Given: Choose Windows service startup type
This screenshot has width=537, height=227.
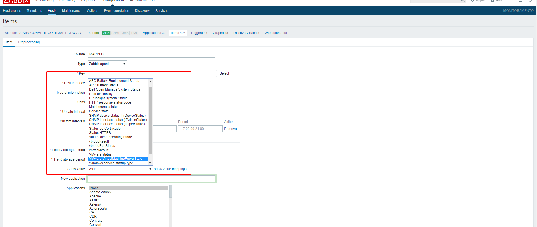Looking at the screenshot, I should tap(118, 163).
